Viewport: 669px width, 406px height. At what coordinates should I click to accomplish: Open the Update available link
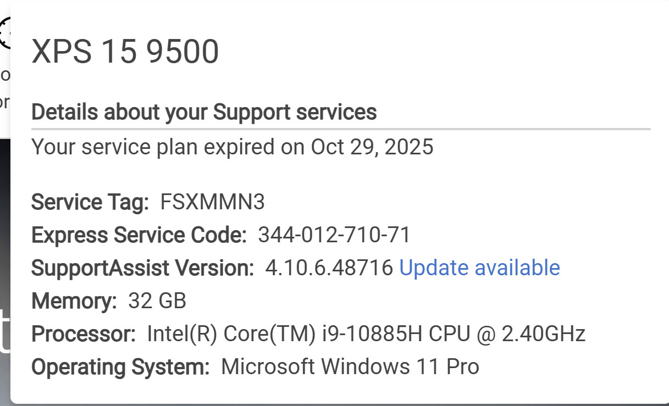click(479, 268)
